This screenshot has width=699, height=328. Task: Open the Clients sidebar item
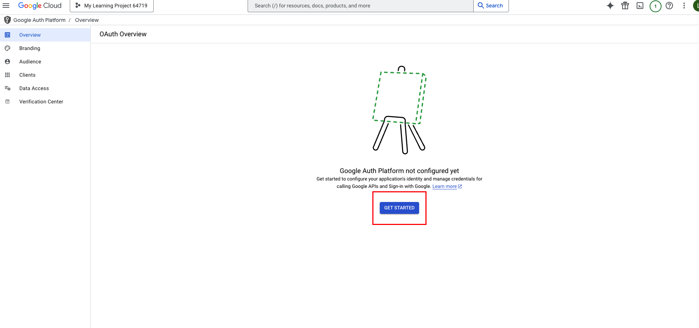[45, 75]
